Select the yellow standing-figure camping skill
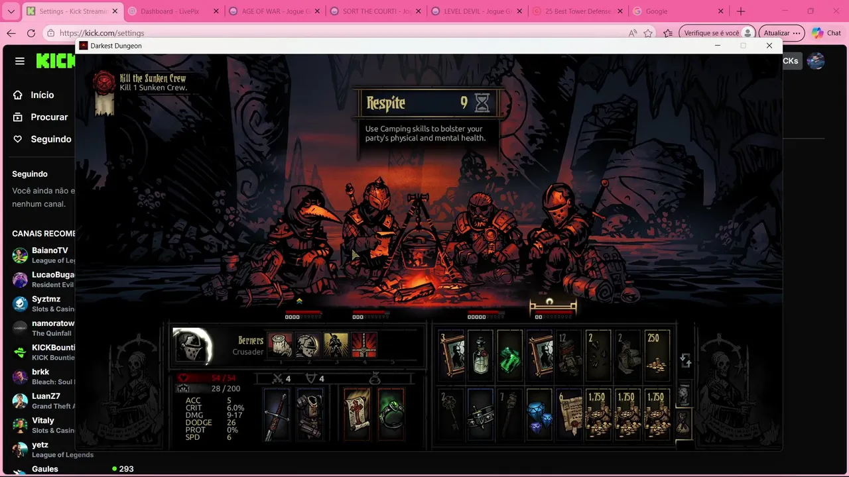The image size is (849, 477). 336,345
